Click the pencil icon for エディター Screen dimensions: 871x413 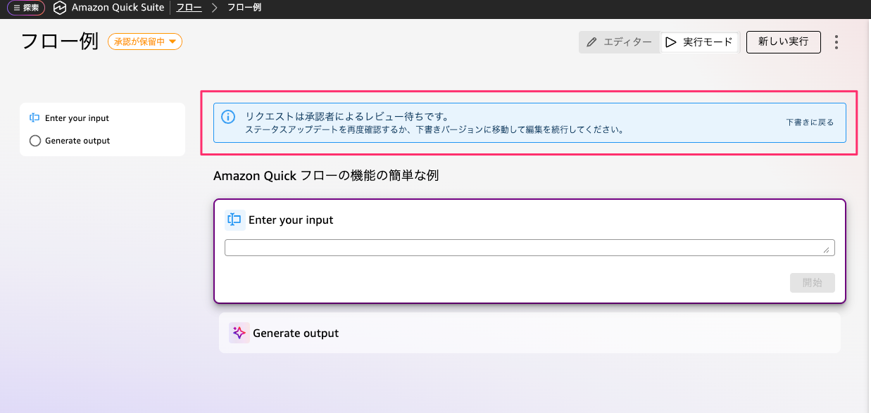591,42
